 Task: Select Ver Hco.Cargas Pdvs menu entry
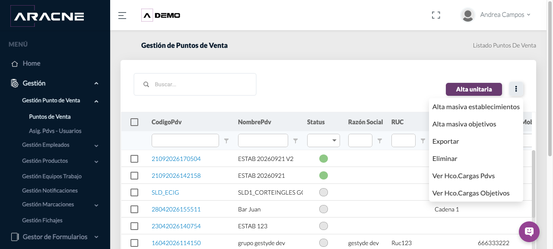[x=476, y=176]
